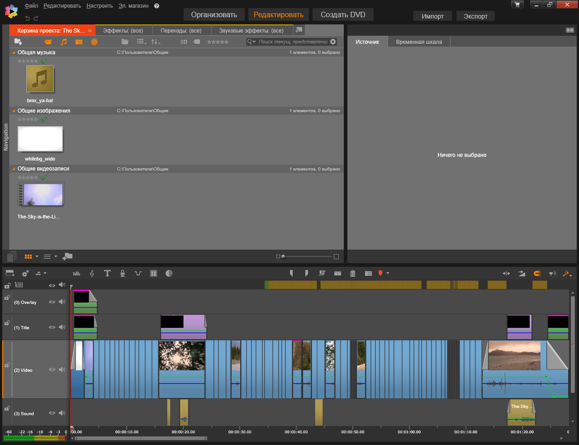Collapse the Общая музыка section
The width and height of the screenshot is (579, 445).
point(14,52)
